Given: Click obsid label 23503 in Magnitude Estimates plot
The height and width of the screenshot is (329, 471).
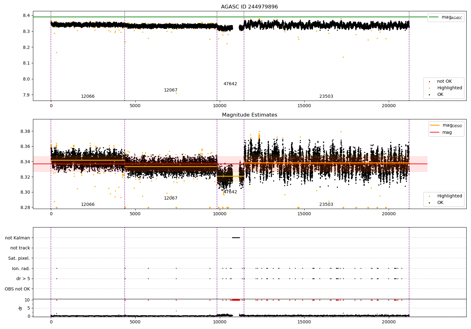Looking at the screenshot, I should (326, 205).
